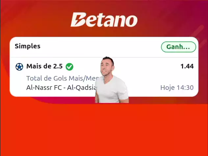Click the Betano logo
Screen dimensions: 208x156
[x=104, y=20]
